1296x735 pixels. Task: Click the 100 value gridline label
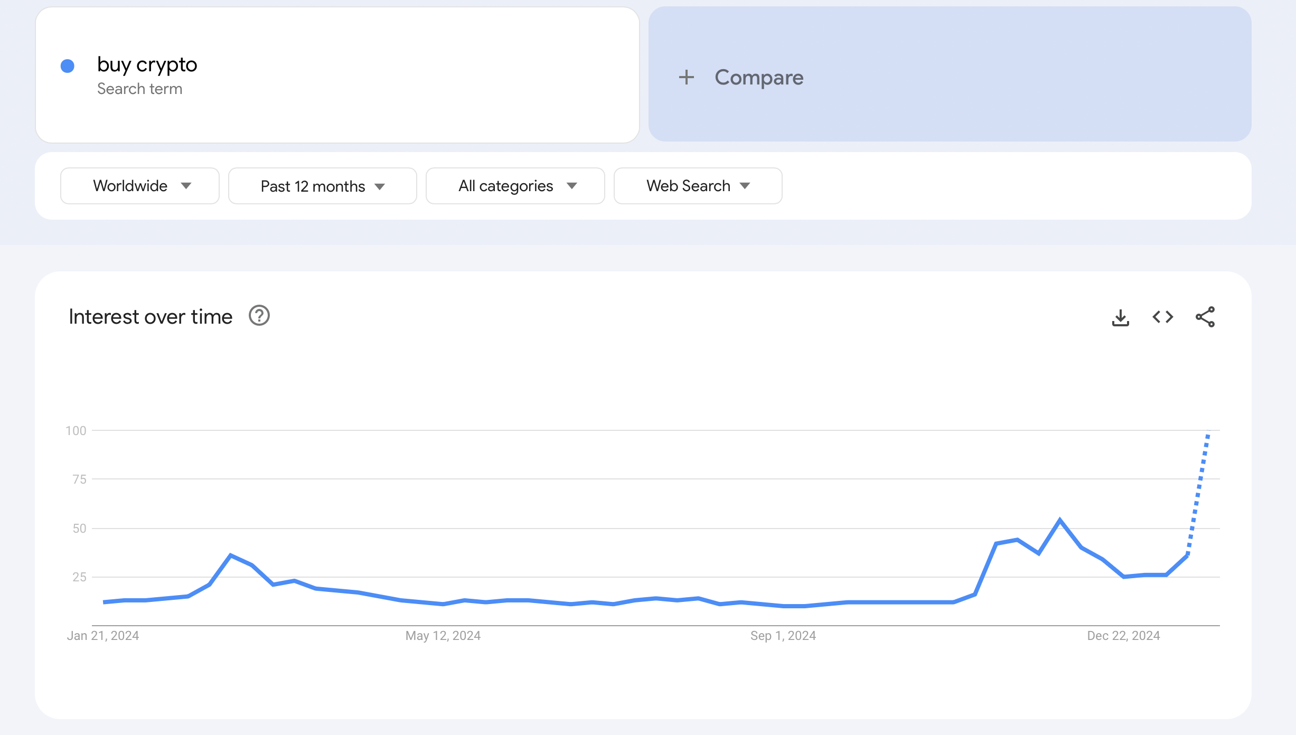tap(76, 431)
